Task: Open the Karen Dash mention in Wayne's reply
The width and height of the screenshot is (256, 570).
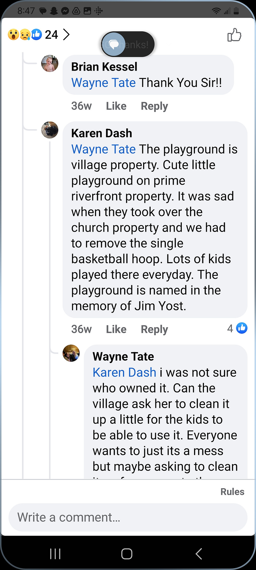Action: 124,372
